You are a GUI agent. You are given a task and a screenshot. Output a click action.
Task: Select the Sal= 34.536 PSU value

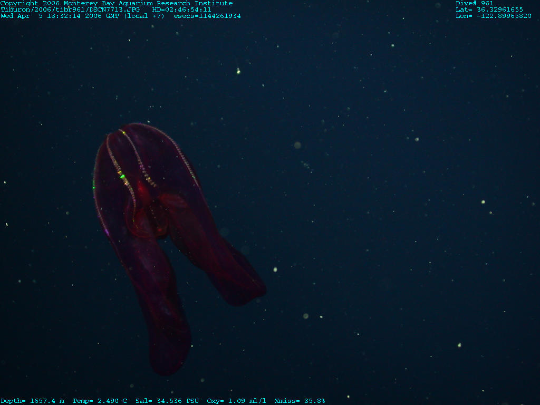click(x=167, y=401)
